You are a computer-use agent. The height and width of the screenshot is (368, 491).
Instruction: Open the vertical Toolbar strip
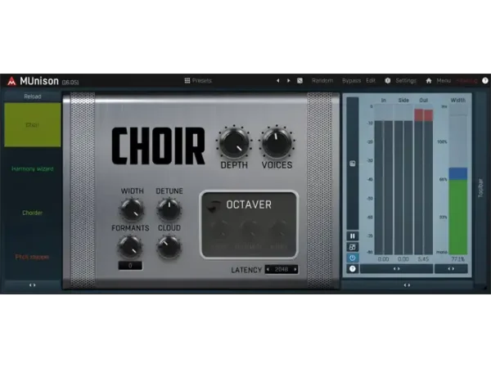coord(480,188)
